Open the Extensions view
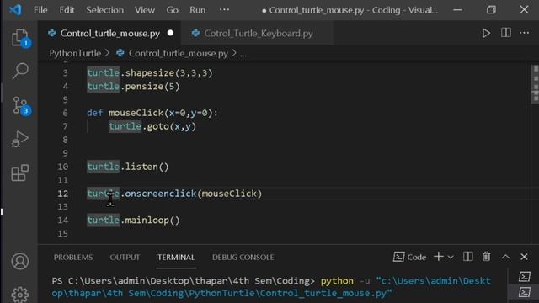The width and height of the screenshot is (539, 303). [x=19, y=173]
